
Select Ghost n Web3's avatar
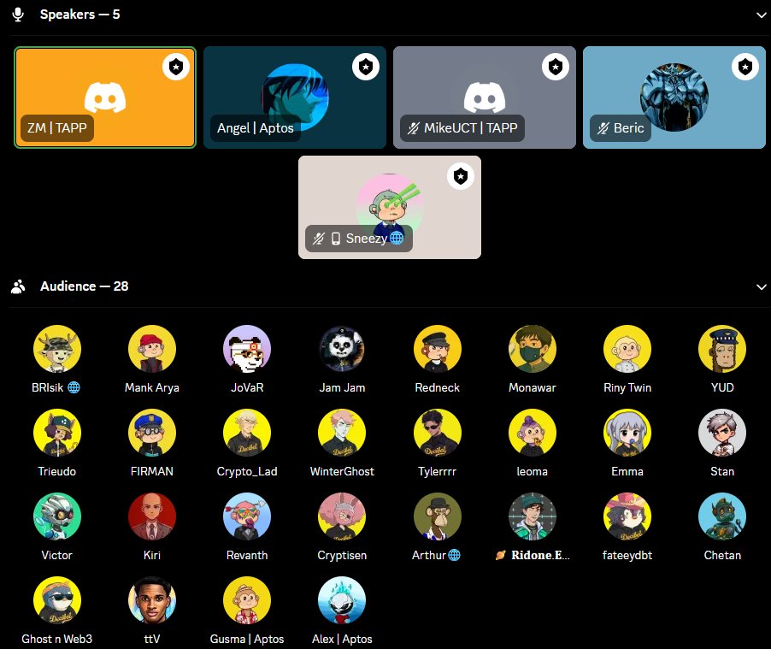point(57,600)
